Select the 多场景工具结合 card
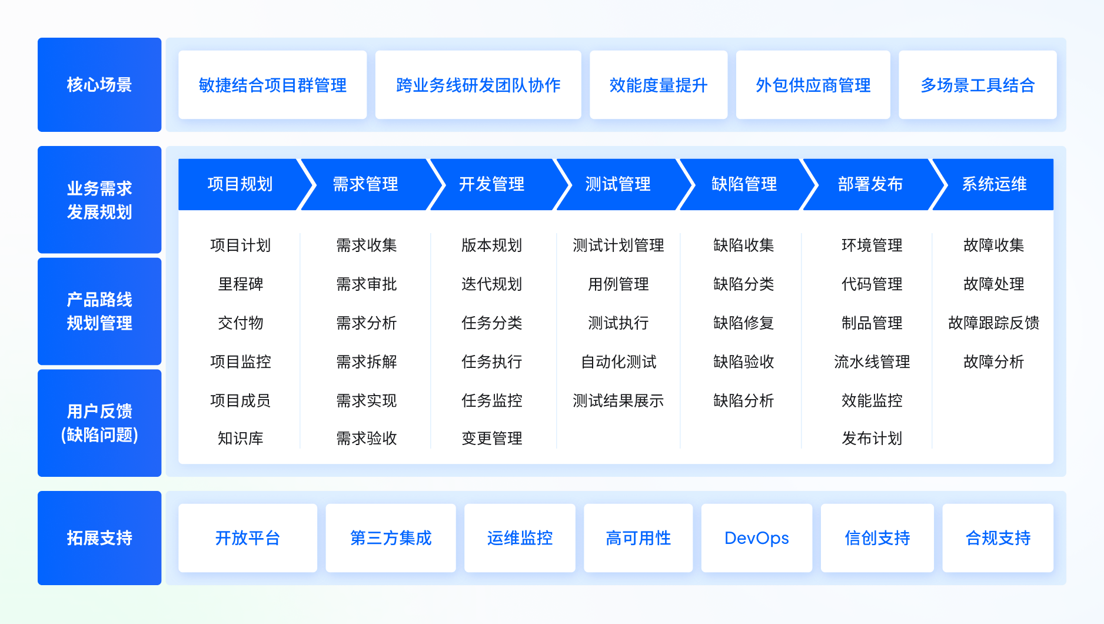The width and height of the screenshot is (1104, 624). pyautogui.click(x=977, y=85)
